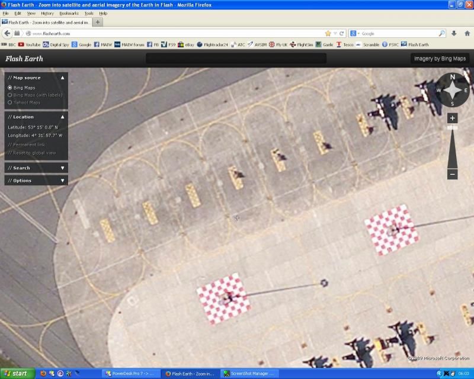Open a new tab with plus button
This screenshot has width=474, height=379.
point(97,22)
